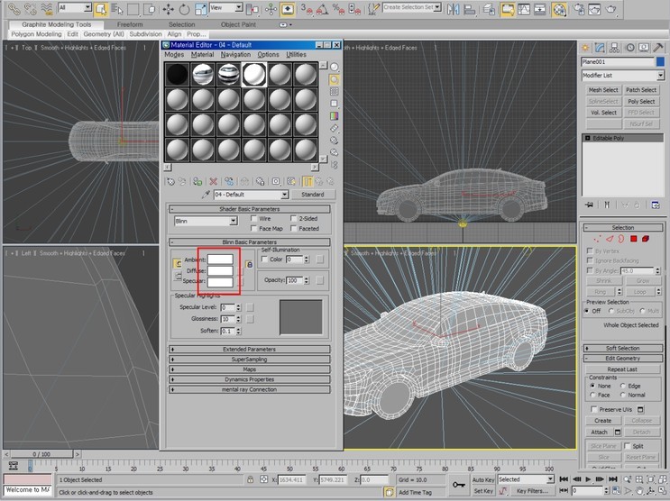
Task: Toggle the 3D Snaps icon
Action: (306, 8)
